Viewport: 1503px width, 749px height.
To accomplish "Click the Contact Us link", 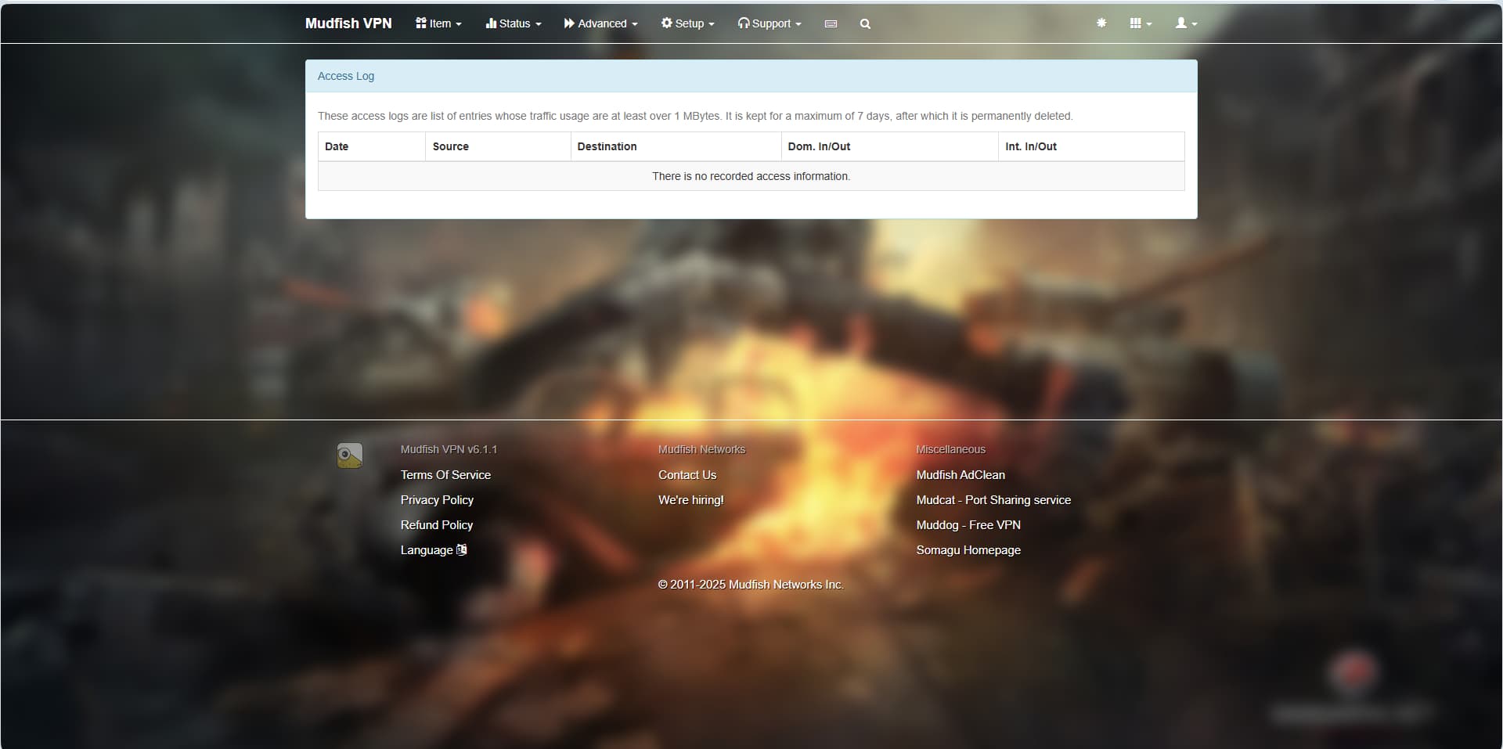I will point(687,475).
